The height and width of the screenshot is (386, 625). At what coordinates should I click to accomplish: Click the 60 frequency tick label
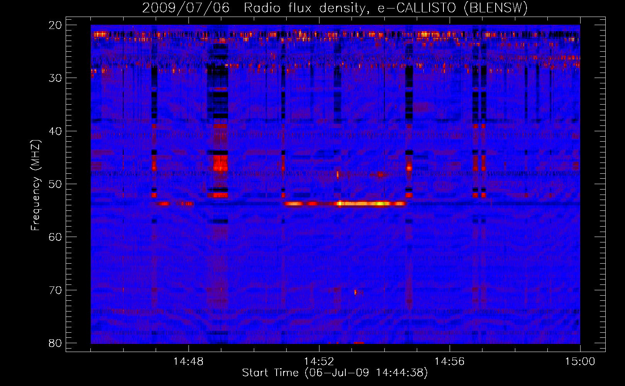(x=56, y=237)
